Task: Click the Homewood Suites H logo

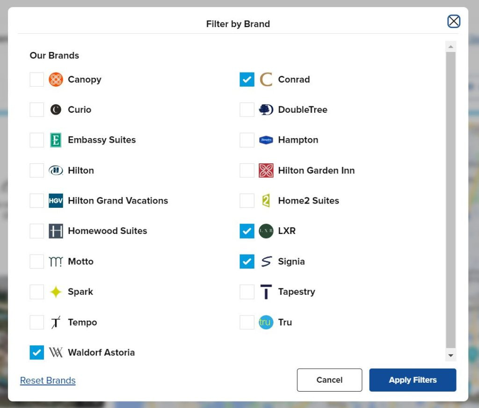Action: coord(56,231)
